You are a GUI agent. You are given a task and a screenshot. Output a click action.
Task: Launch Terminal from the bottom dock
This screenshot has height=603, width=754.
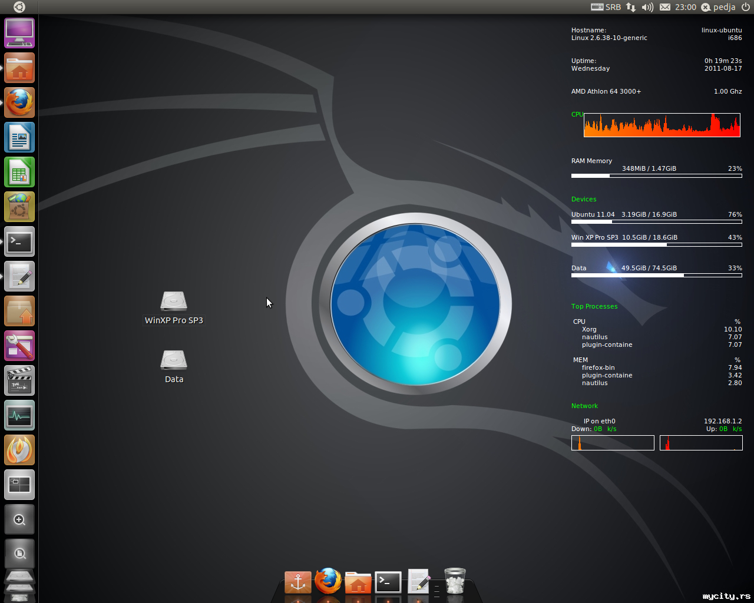tap(388, 582)
